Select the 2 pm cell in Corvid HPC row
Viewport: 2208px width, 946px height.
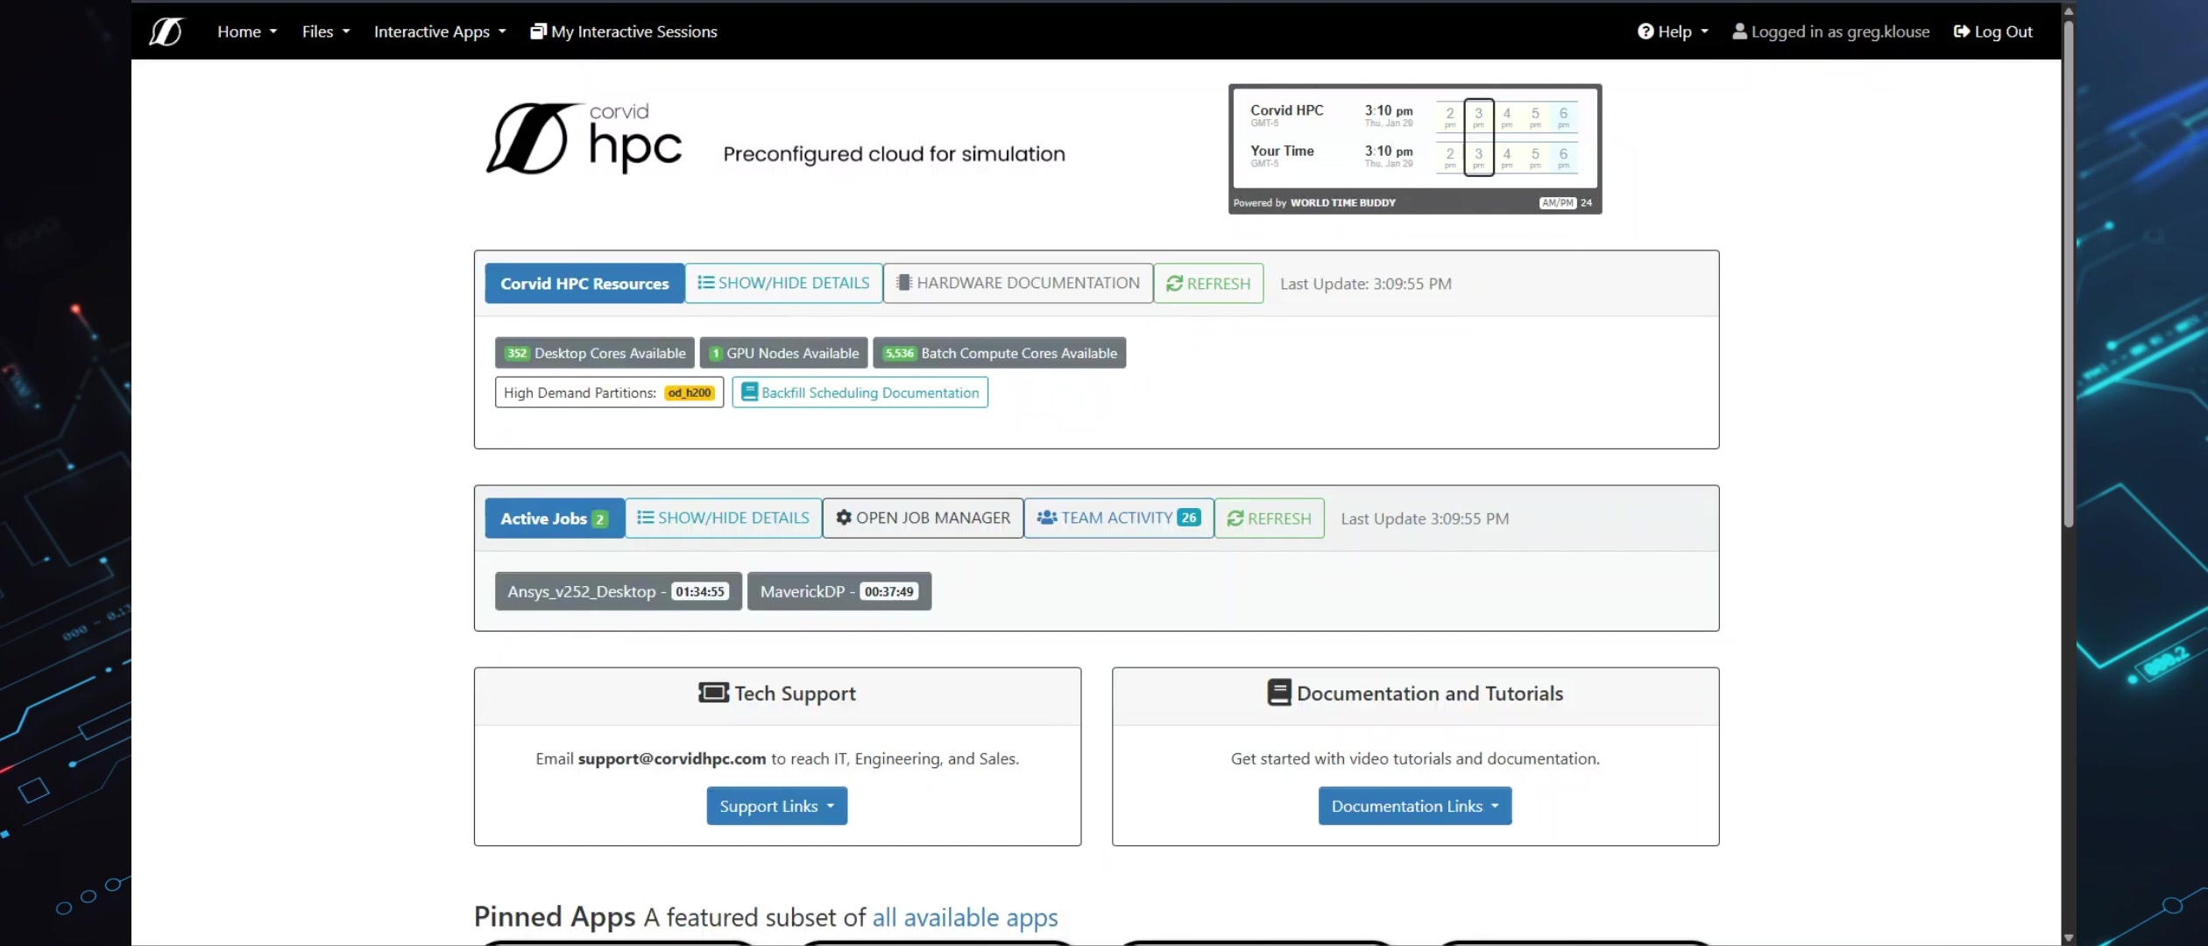1450,116
